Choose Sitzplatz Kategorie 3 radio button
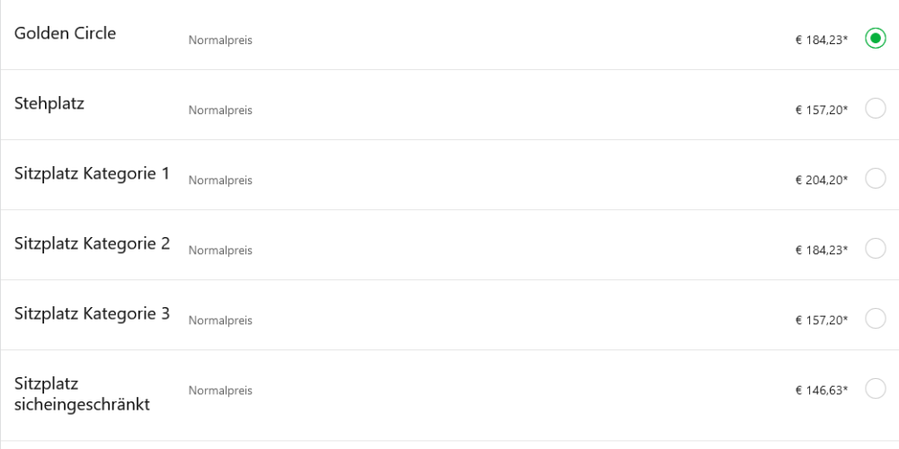This screenshot has width=899, height=449. (875, 319)
